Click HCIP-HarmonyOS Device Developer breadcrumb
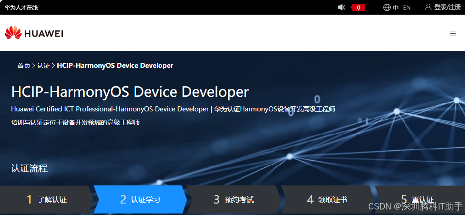Image resolution: width=465 pixels, height=215 pixels. [115, 66]
